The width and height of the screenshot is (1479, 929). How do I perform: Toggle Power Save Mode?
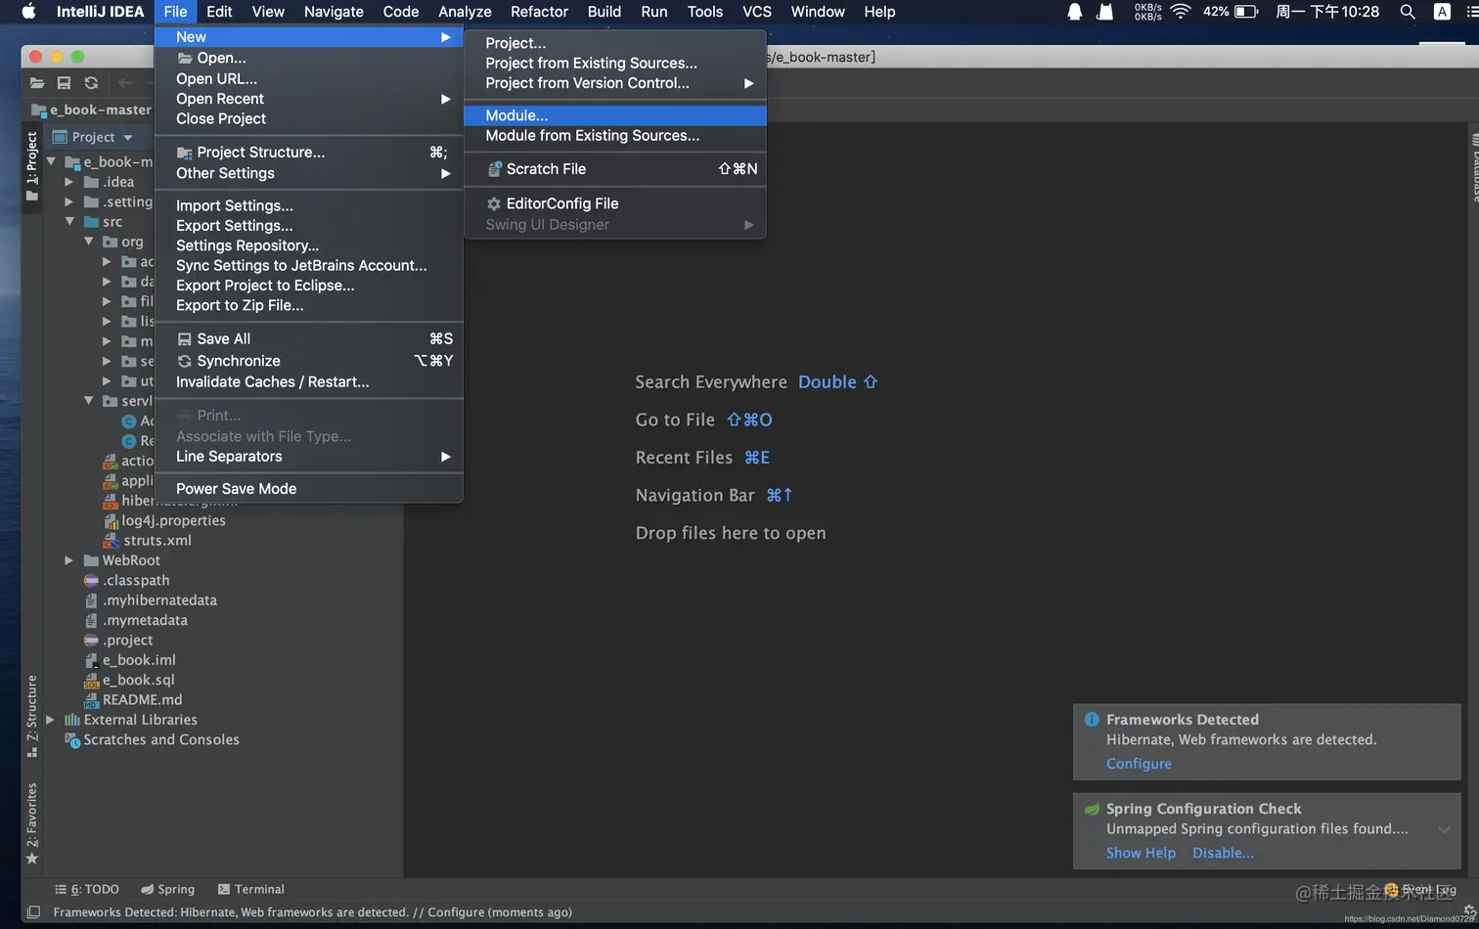pyautogui.click(x=309, y=489)
